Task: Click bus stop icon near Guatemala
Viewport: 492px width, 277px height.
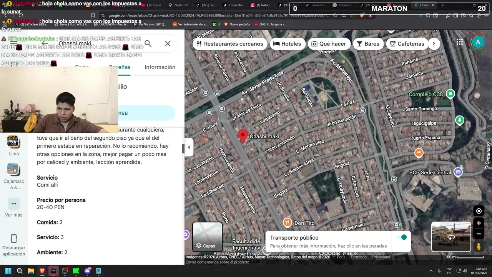Action: pyautogui.click(x=396, y=225)
